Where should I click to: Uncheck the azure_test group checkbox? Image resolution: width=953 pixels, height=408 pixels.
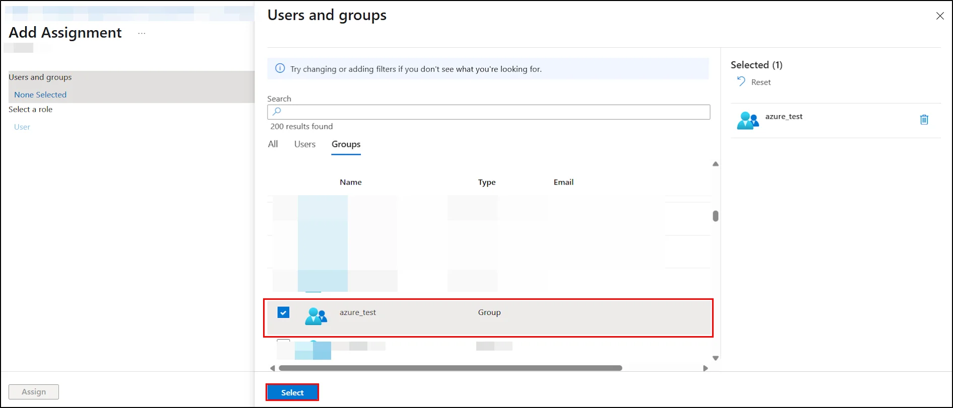[283, 312]
